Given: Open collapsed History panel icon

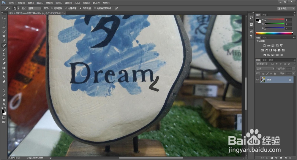Looking at the screenshot, I should click(251, 17).
